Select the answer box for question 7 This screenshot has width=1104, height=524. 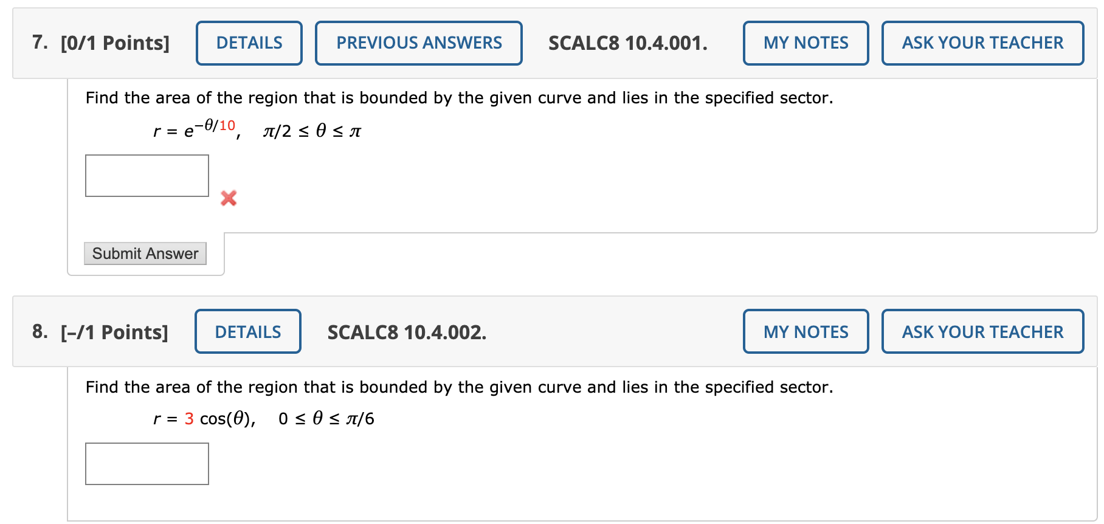pos(147,175)
